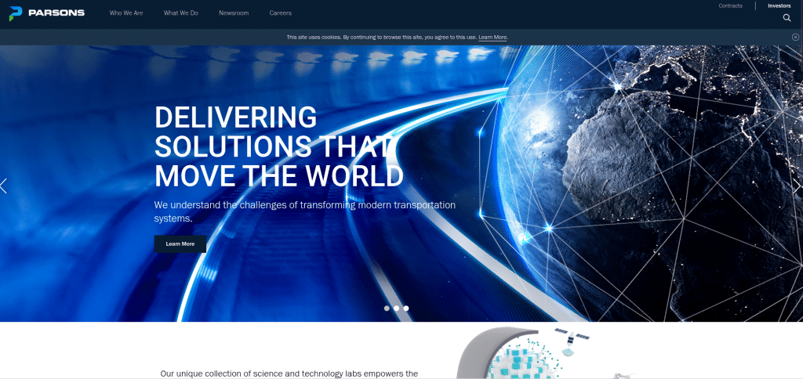This screenshot has width=803, height=379.
Task: Click the Parsons logo in header
Action: (x=46, y=13)
